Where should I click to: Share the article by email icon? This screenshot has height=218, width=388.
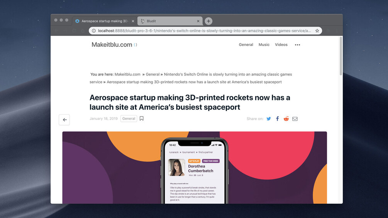tap(295, 119)
